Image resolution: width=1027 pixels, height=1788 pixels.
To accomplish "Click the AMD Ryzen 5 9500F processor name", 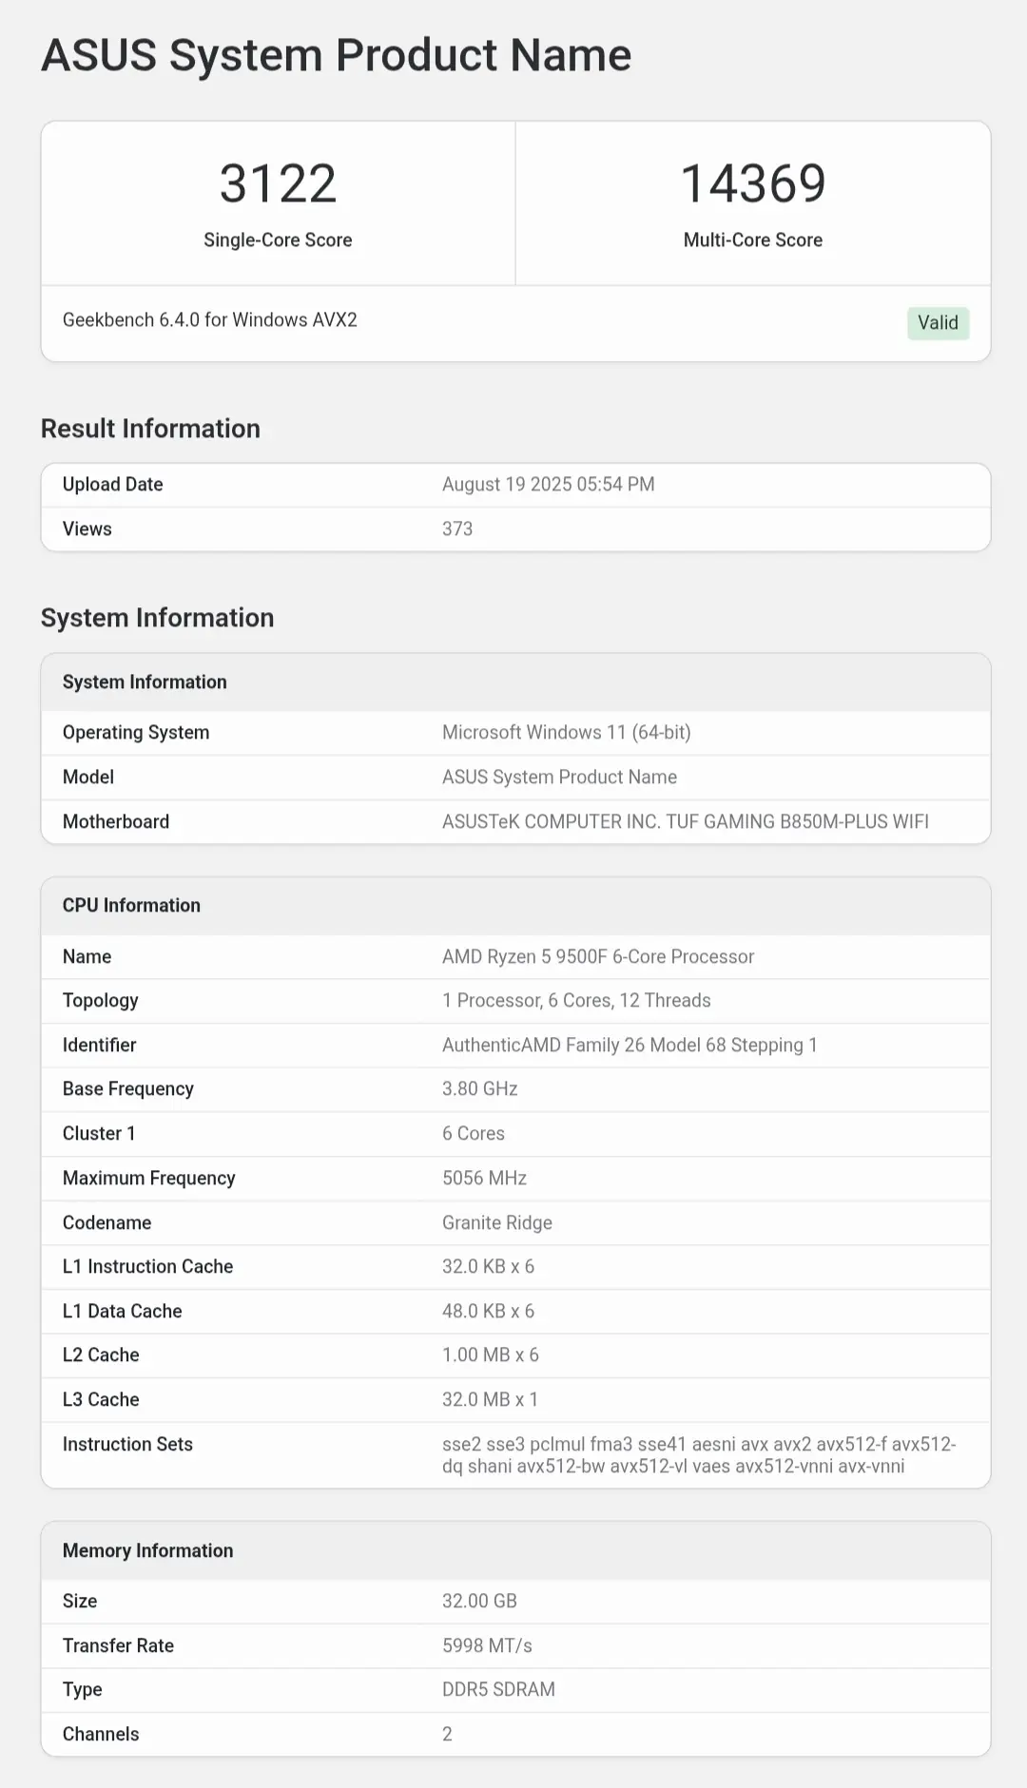I will click(x=598, y=956).
